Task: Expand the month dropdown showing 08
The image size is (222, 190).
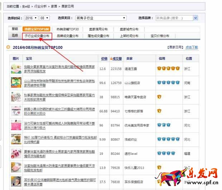Action: [x=45, y=18]
